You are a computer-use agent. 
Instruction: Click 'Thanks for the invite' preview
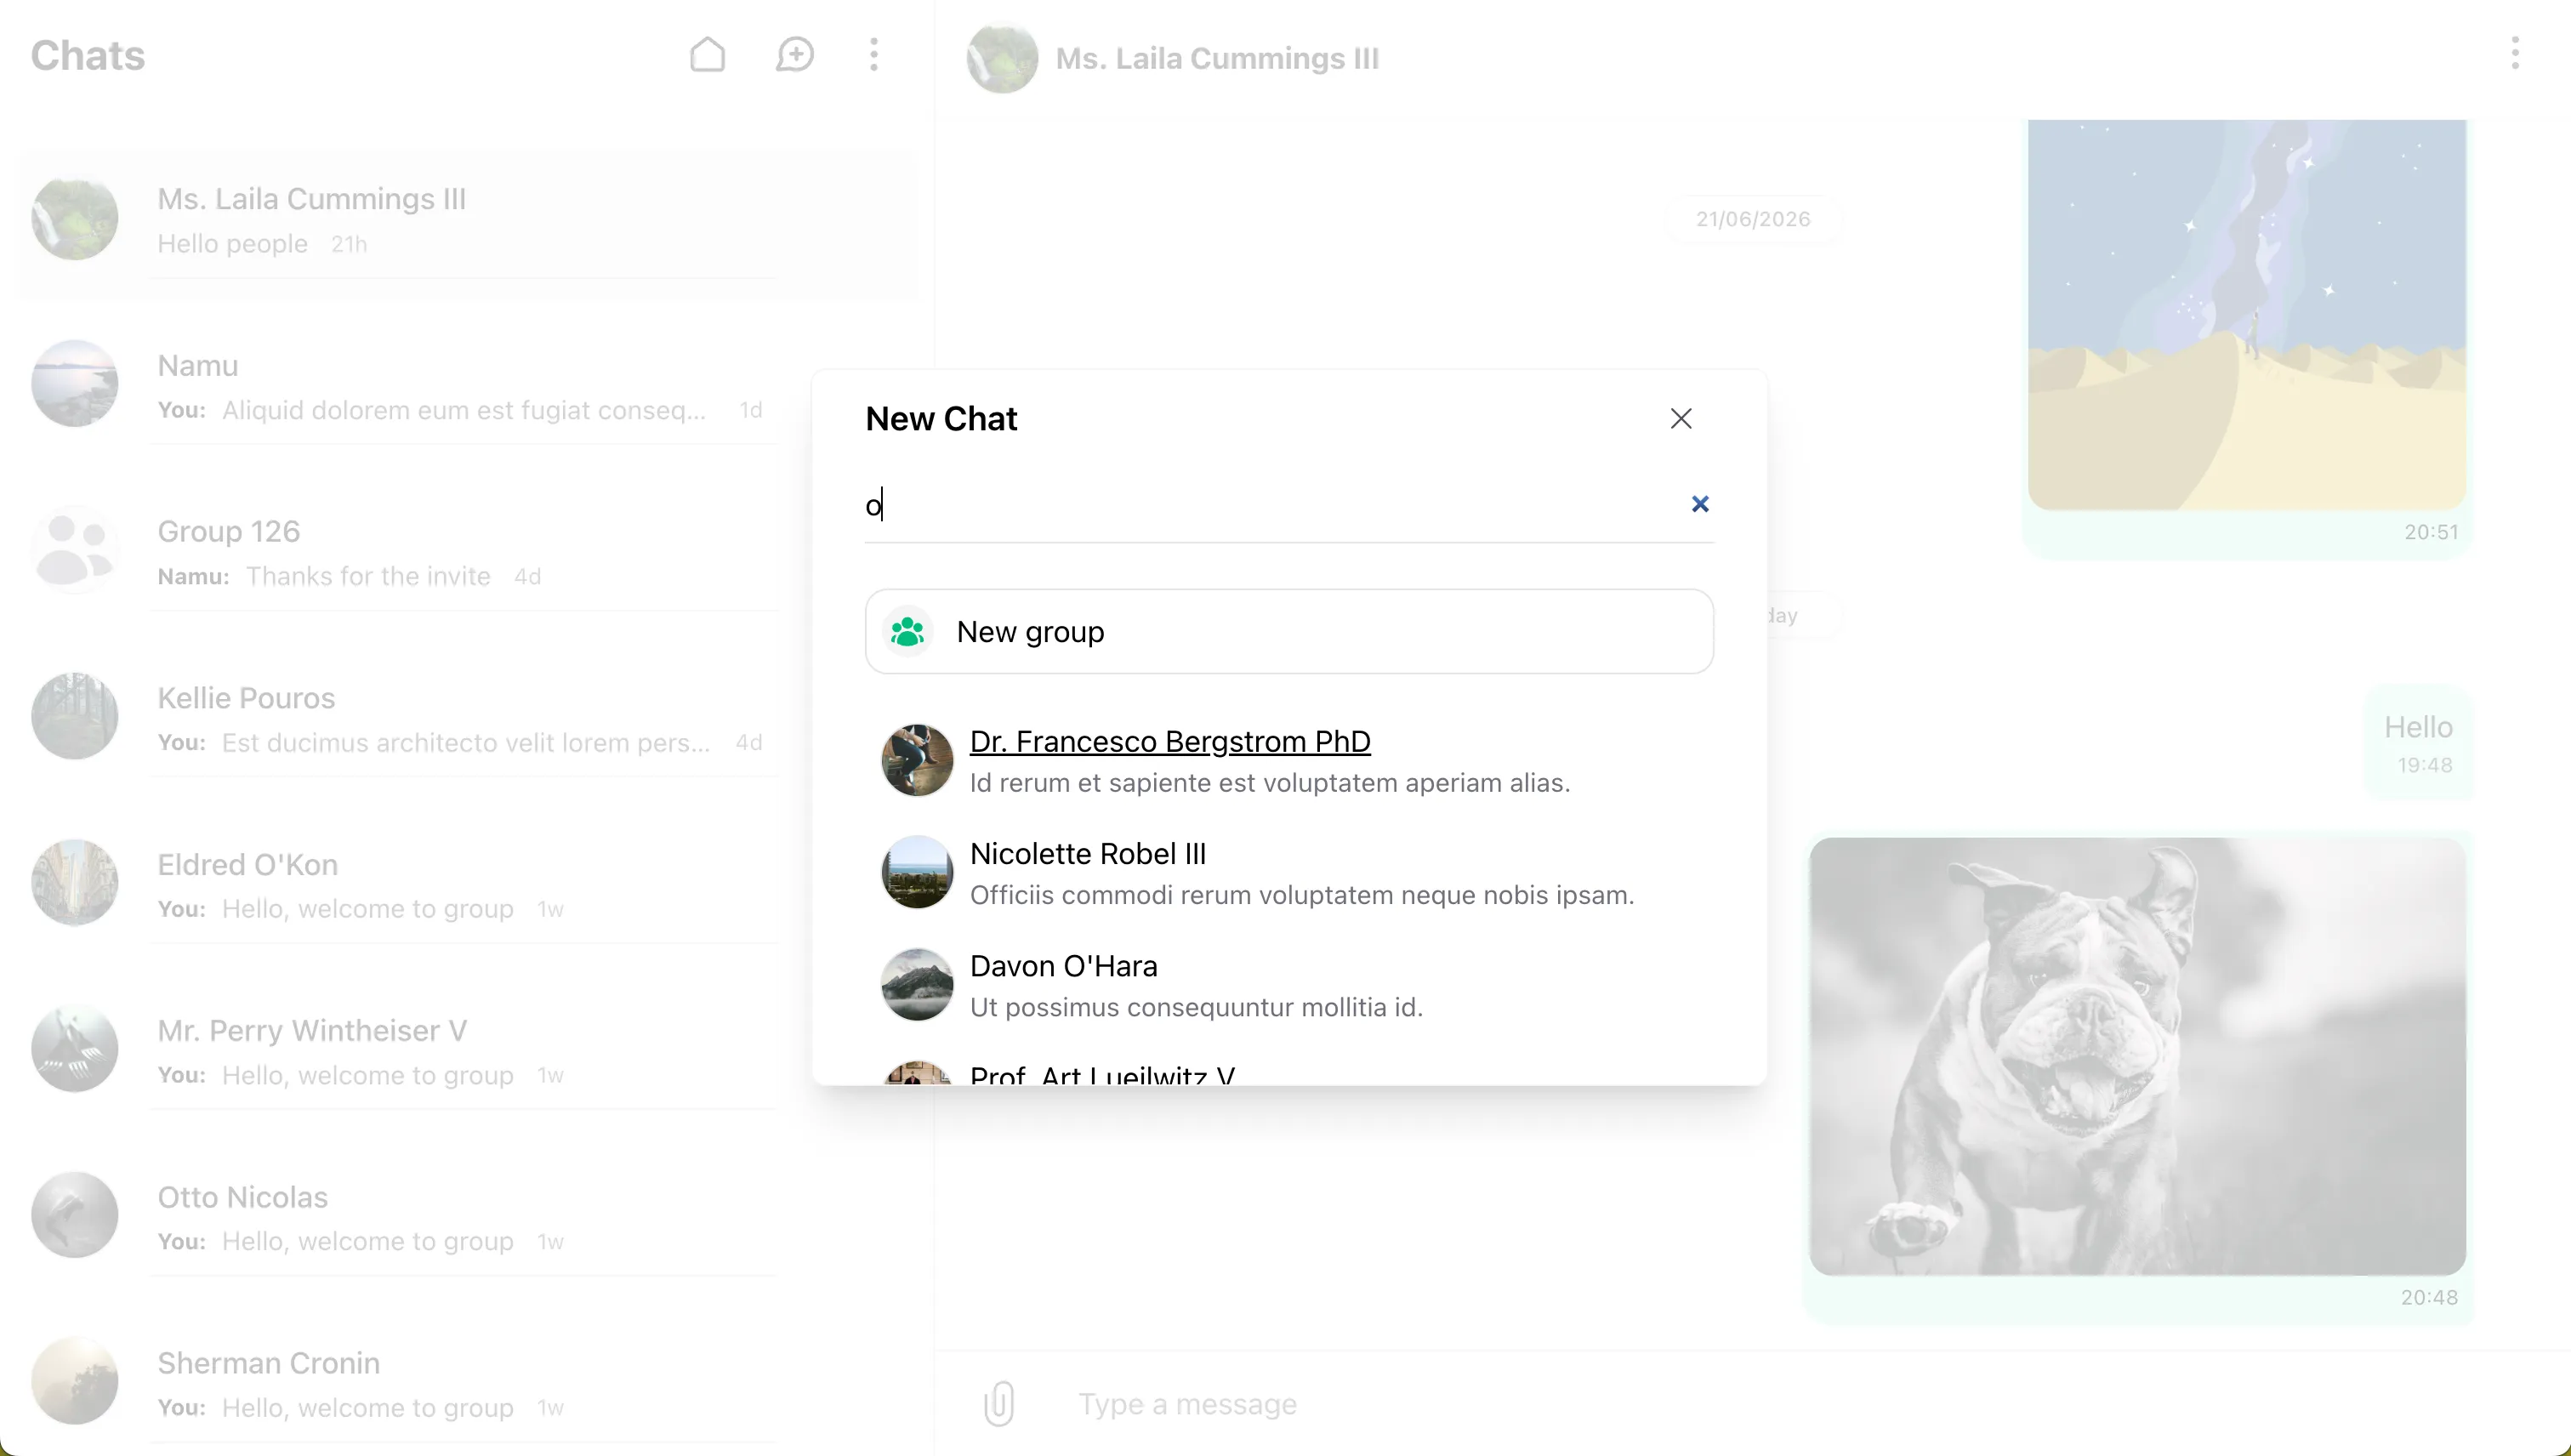coord(368,576)
